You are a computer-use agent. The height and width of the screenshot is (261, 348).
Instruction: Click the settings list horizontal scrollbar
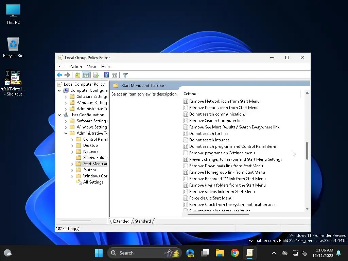click(219, 214)
